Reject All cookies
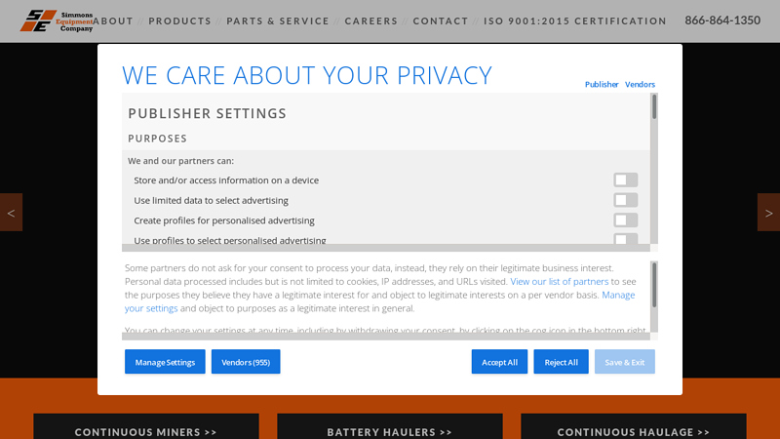The height and width of the screenshot is (439, 780). 561,362
